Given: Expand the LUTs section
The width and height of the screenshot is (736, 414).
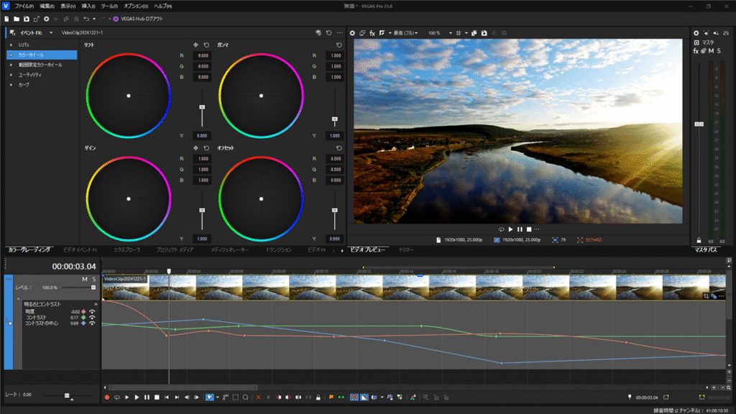Looking at the screenshot, I should point(11,45).
